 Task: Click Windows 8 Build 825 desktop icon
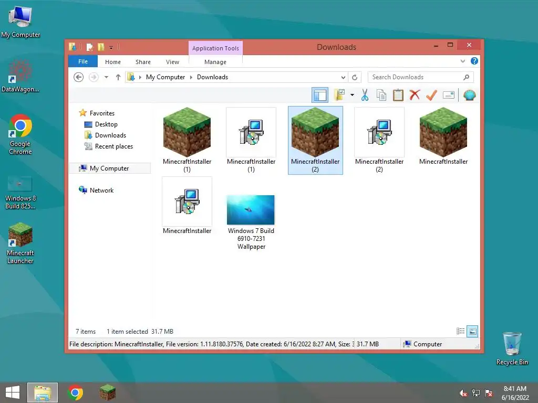pyautogui.click(x=20, y=193)
